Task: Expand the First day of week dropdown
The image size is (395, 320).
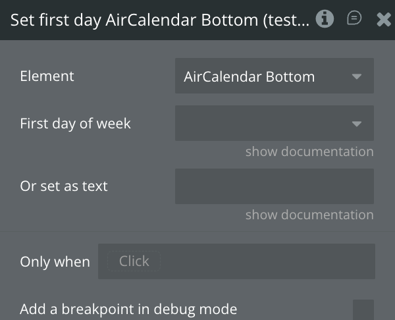Action: click(263, 123)
